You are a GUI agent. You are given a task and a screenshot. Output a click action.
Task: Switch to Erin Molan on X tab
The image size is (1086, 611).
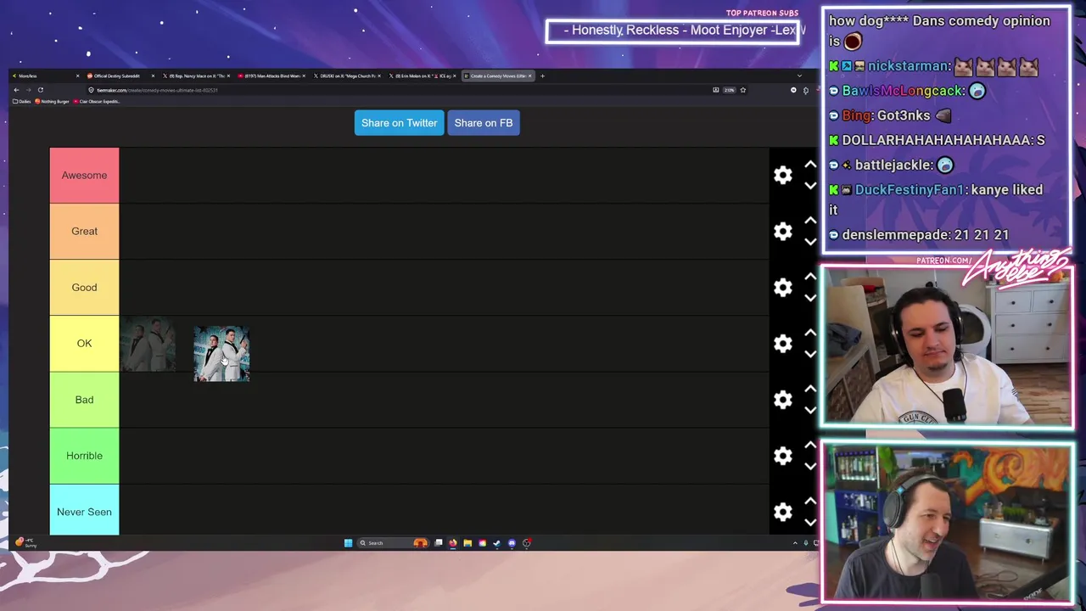tap(422, 76)
